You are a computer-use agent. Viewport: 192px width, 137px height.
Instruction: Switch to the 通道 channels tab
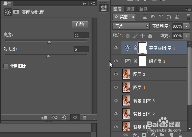coord(130,9)
